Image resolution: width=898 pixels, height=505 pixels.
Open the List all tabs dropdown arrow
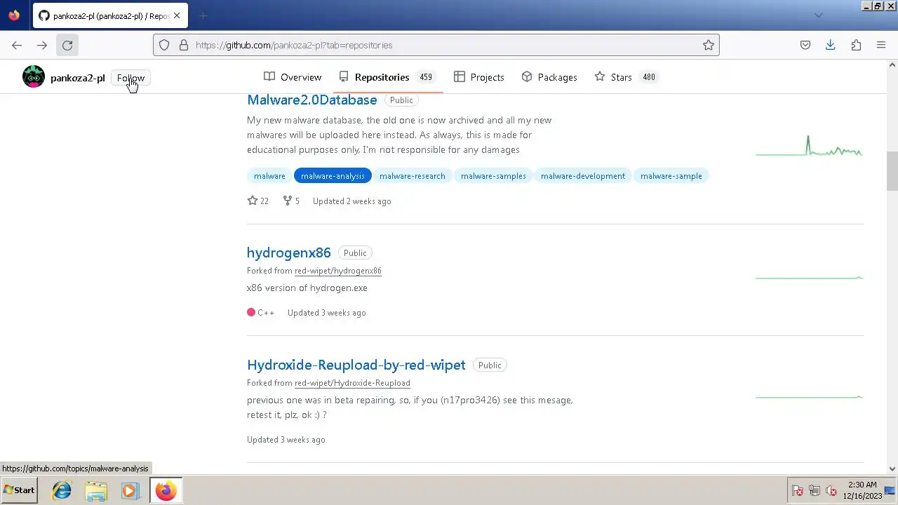818,15
